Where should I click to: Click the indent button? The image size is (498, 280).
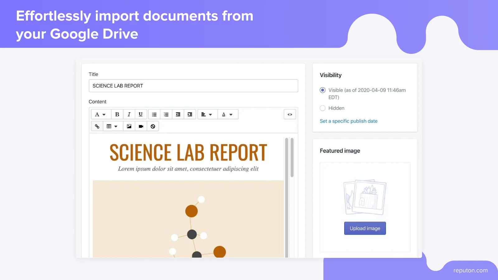(190, 114)
